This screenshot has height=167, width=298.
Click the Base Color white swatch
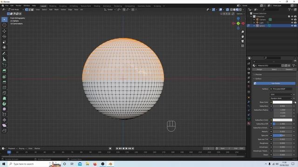point(283,102)
